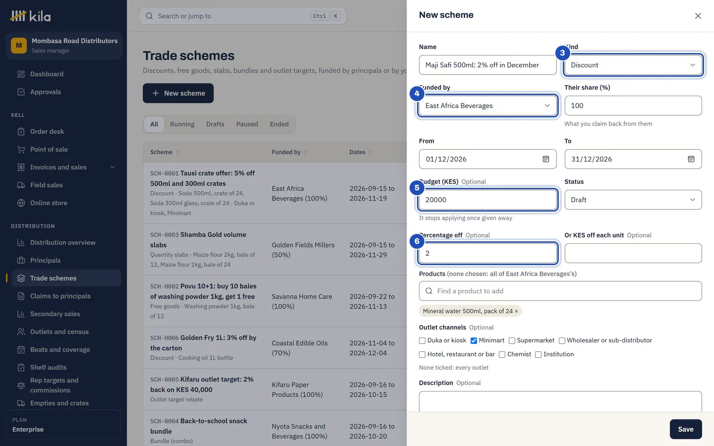This screenshot has height=446, width=714.
Task: Click the Dashboard sidebar icon
Action: tap(21, 74)
